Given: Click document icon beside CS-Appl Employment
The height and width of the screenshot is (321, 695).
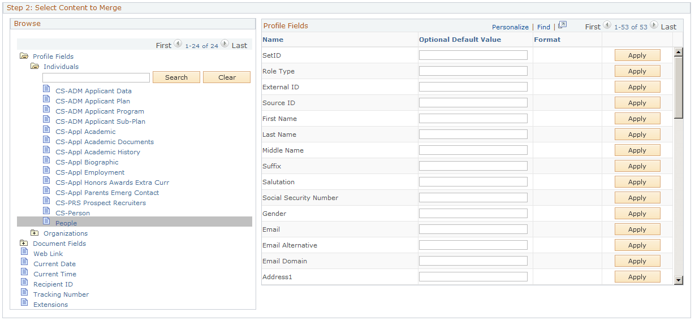Looking at the screenshot, I should click(x=47, y=171).
